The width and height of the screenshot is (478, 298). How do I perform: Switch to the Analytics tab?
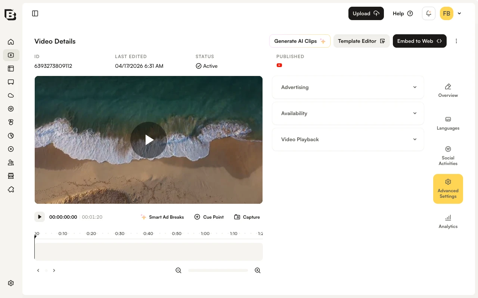[x=448, y=222]
